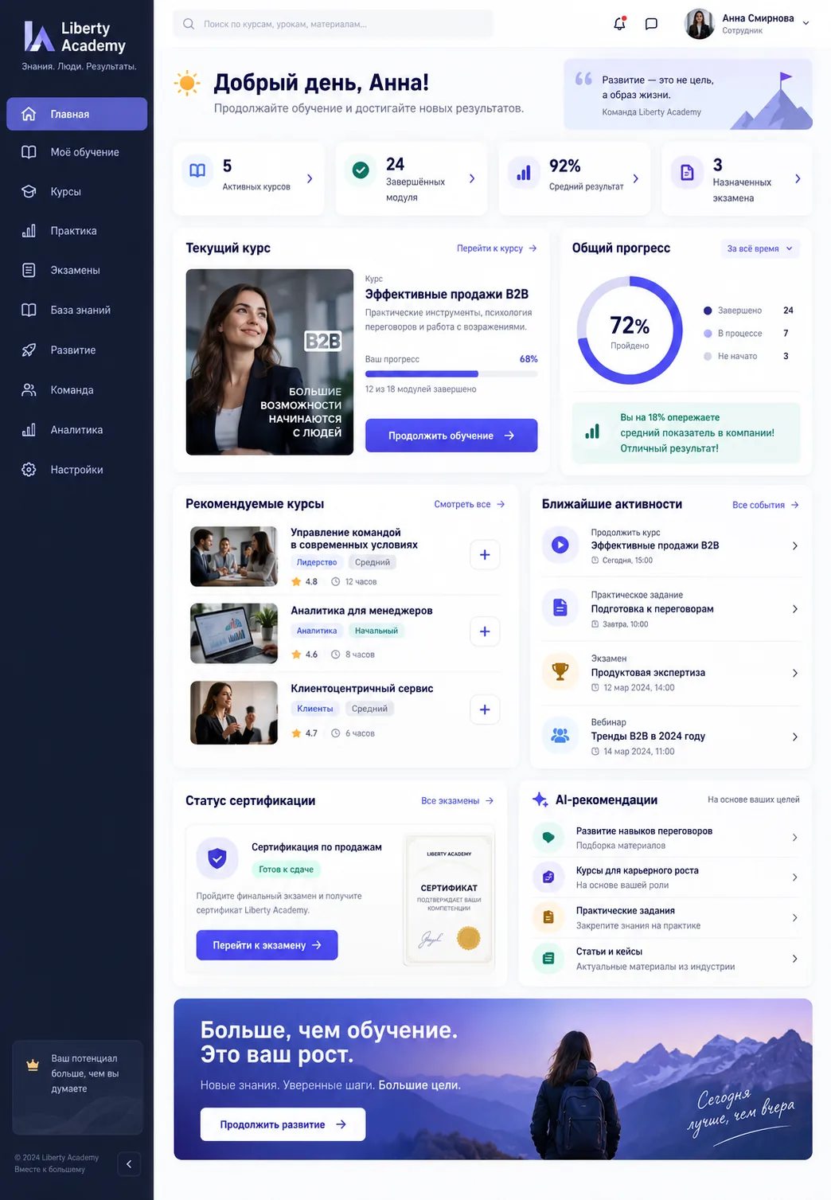Screen dimensions: 831x1200
Task: Click the document icon for Подготовка к переговорам
Action: [560, 608]
